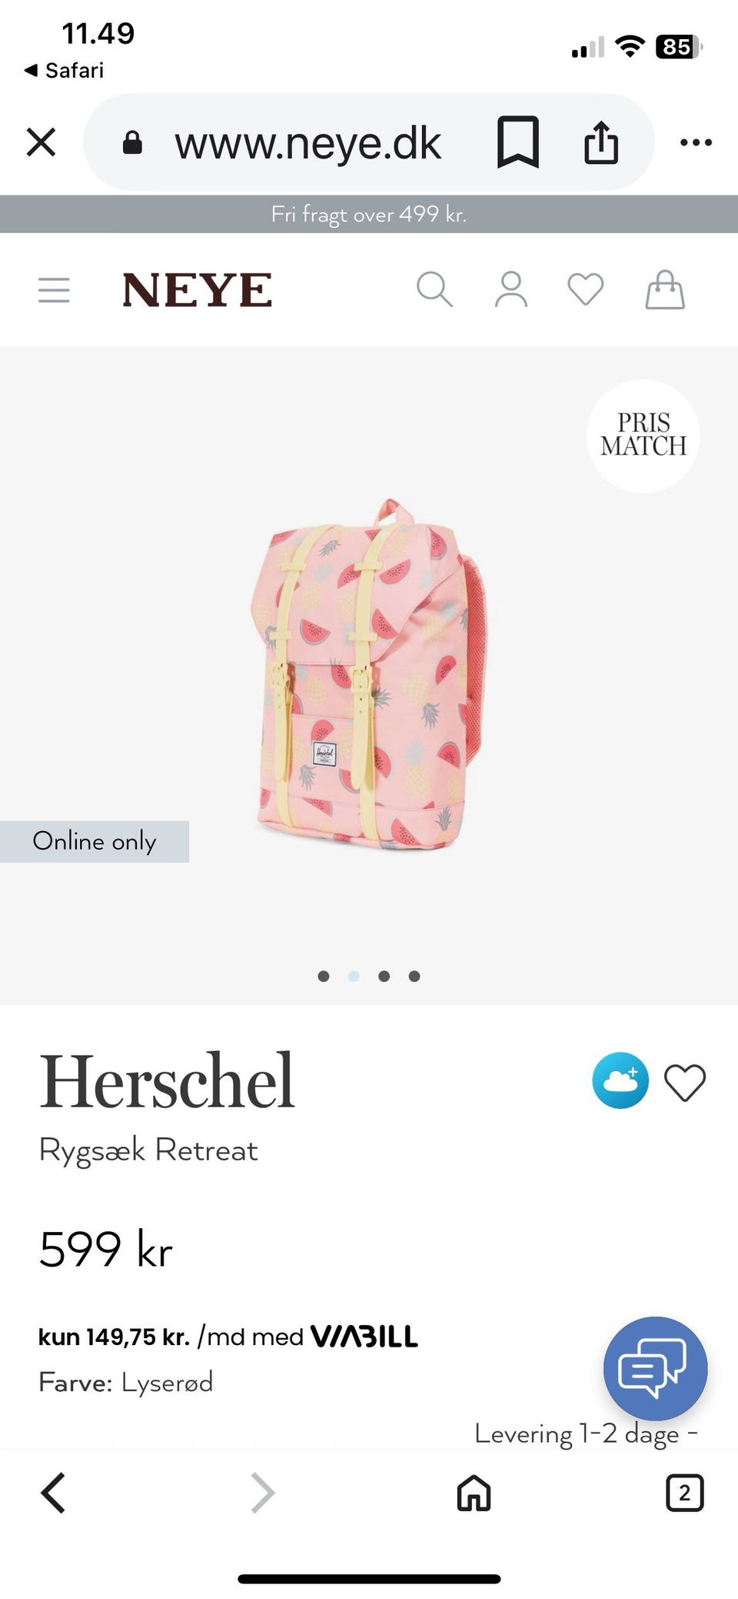Tap the ViaBill monthly payment text

[228, 1336]
